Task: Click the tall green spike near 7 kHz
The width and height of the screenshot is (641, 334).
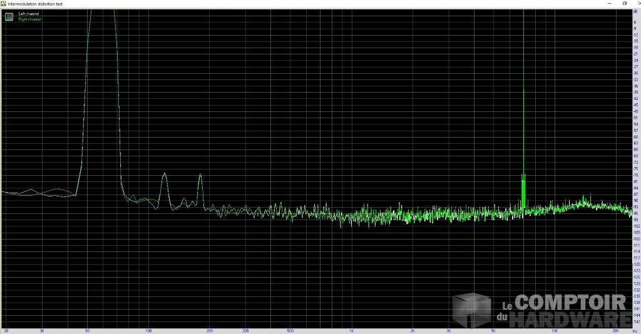Action: (523, 94)
